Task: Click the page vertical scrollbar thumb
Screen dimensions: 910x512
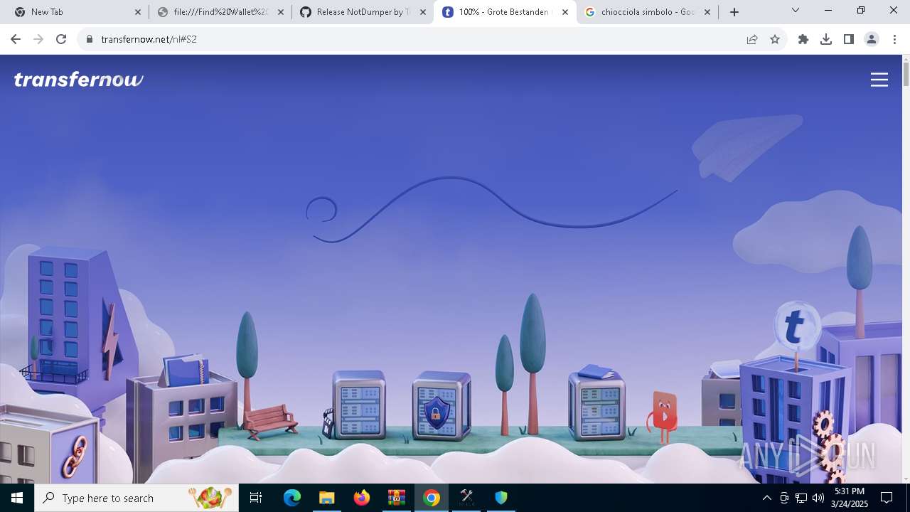Action: pyautogui.click(x=906, y=75)
